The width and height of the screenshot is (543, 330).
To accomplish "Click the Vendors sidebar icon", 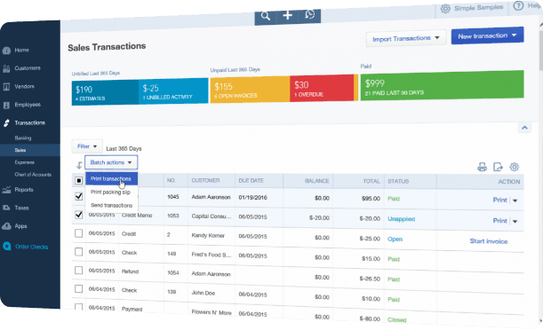I will [6, 87].
